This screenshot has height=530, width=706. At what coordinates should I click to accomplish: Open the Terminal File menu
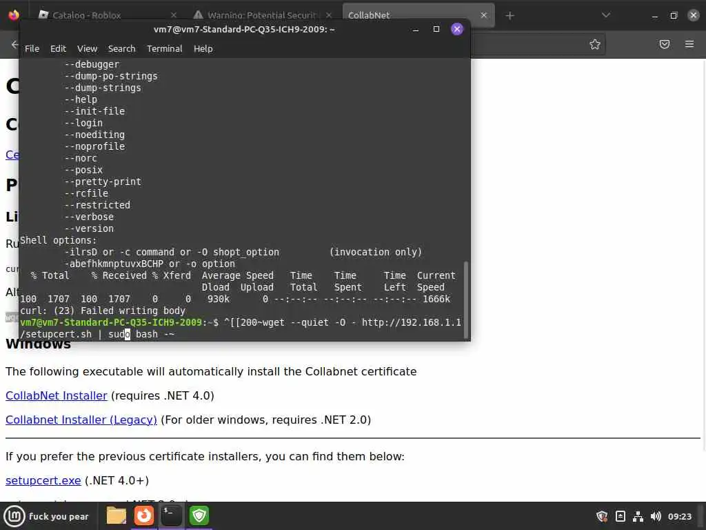click(32, 49)
